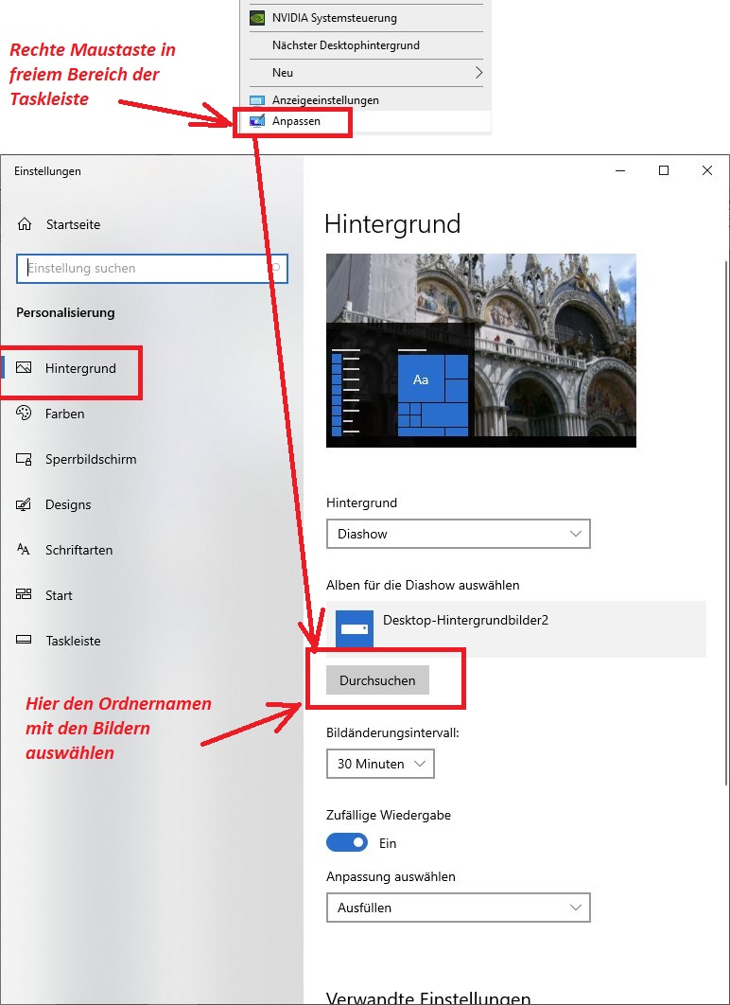Maximize the Einstellungen window

664,170
